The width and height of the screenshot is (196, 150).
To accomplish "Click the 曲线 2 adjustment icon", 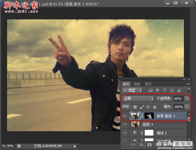I will pos(135,133).
